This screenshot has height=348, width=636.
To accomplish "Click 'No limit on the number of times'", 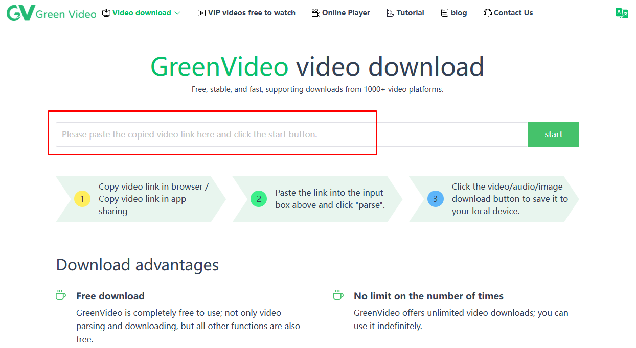I will (428, 296).
